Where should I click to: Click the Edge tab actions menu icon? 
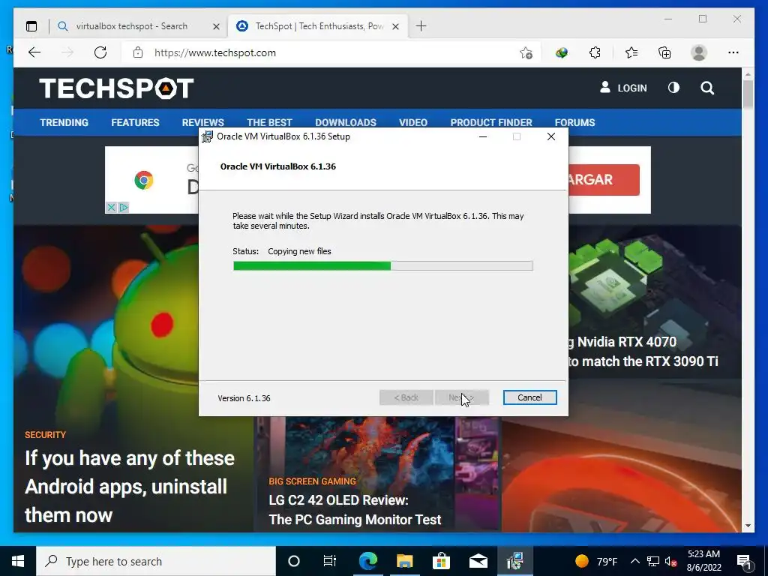tap(31, 26)
